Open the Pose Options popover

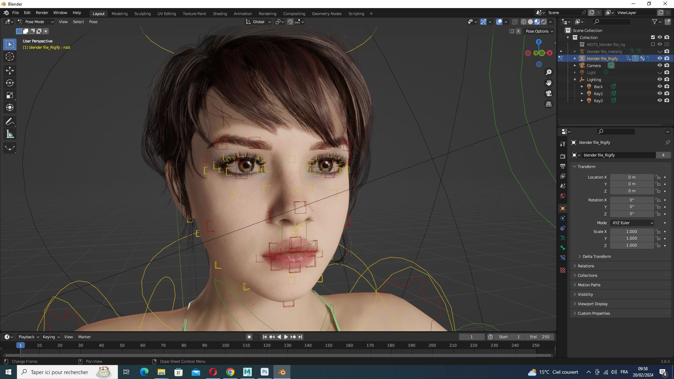[539, 31]
